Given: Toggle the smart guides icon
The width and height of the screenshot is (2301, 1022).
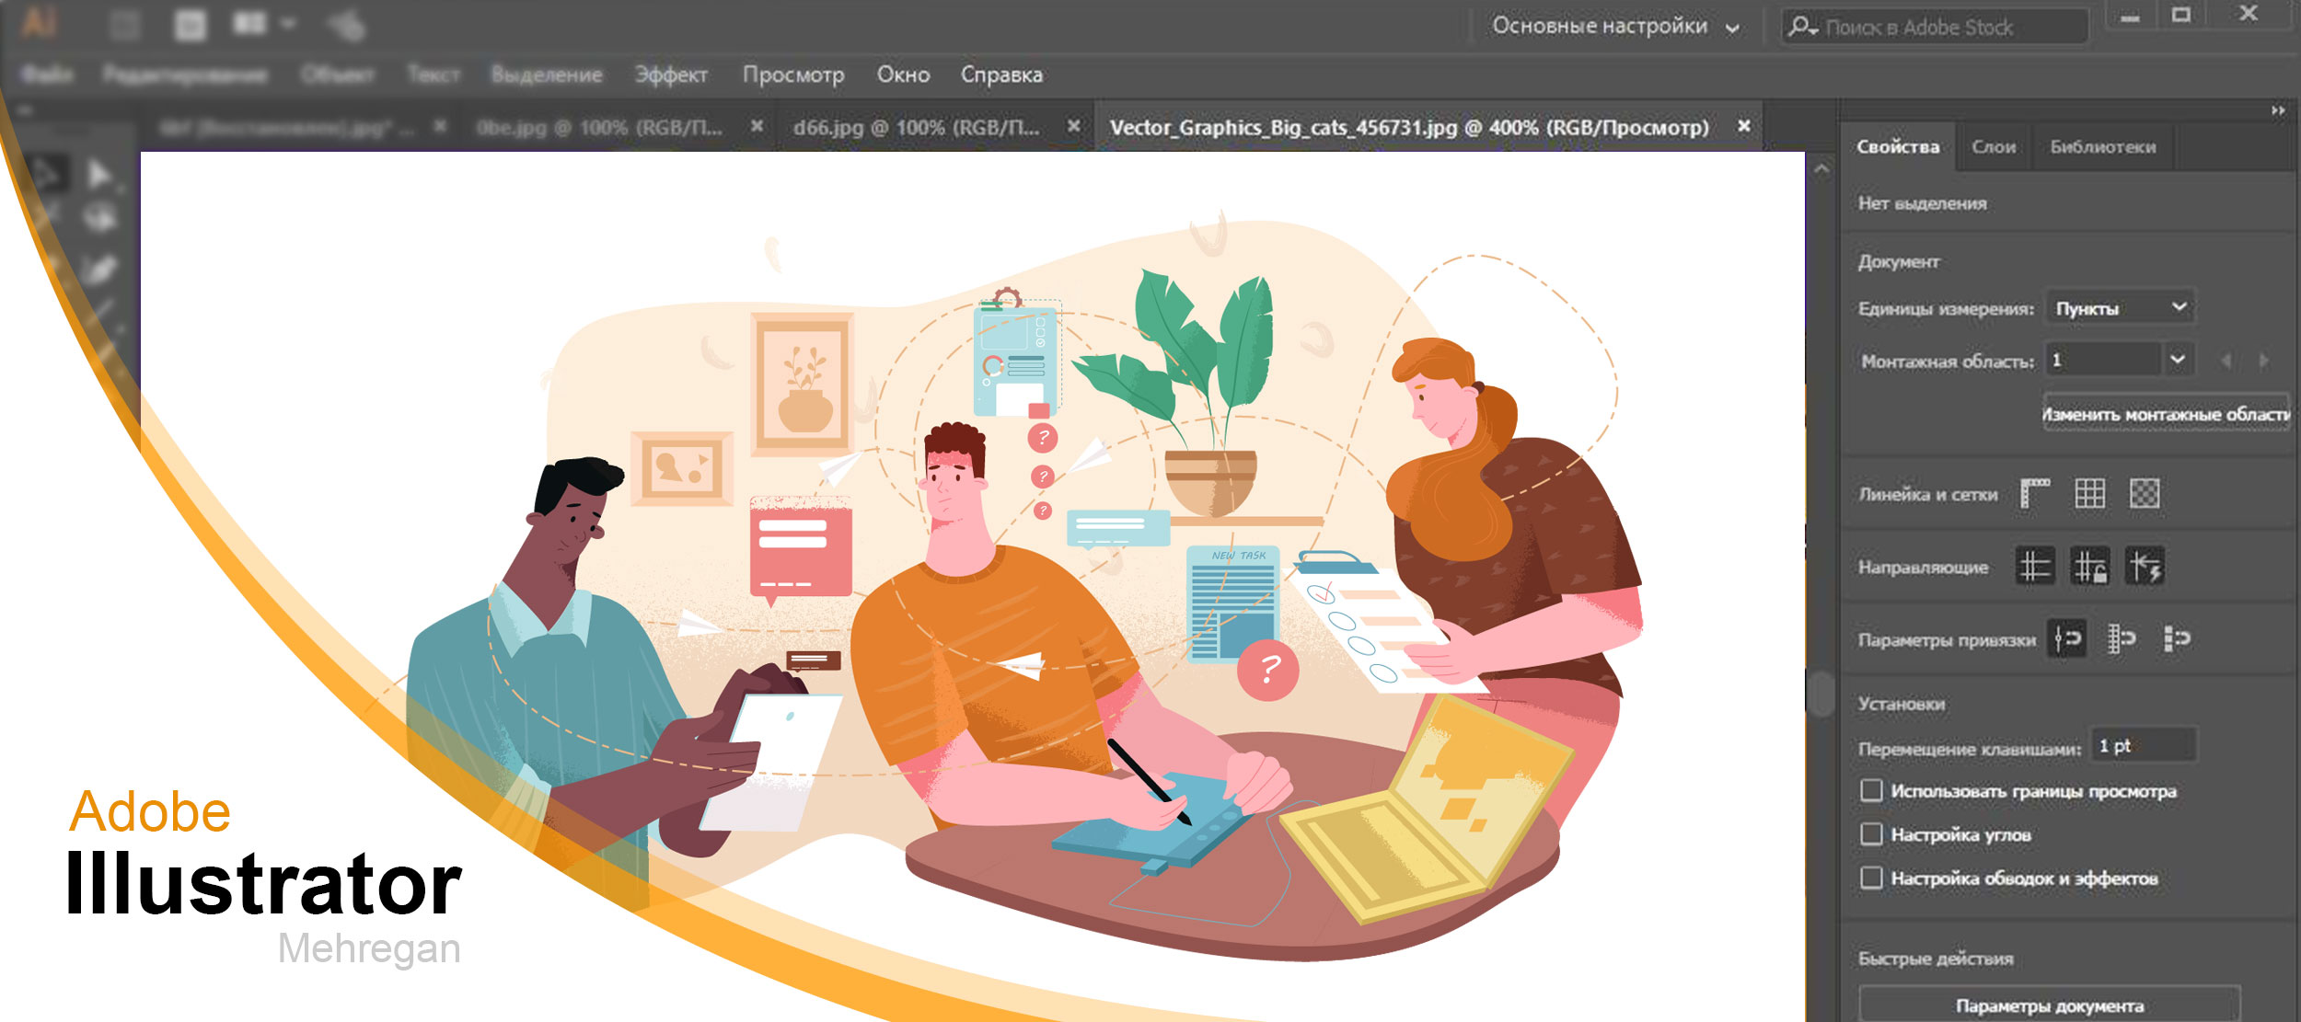Looking at the screenshot, I should (x=2145, y=566).
